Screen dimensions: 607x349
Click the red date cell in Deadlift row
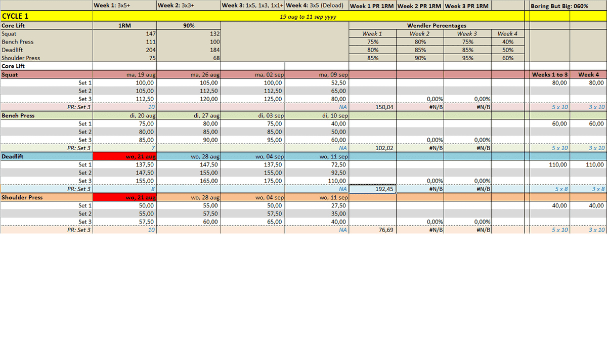pos(124,157)
